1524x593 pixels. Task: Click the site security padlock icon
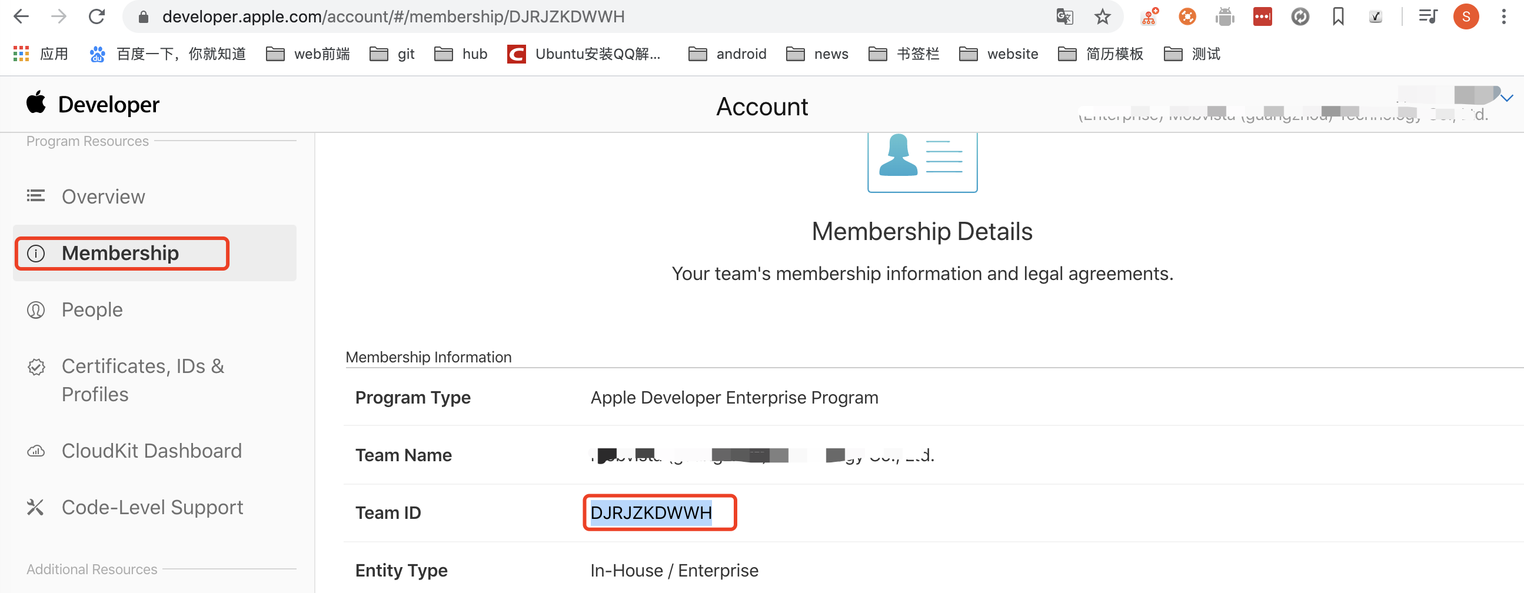pos(142,16)
